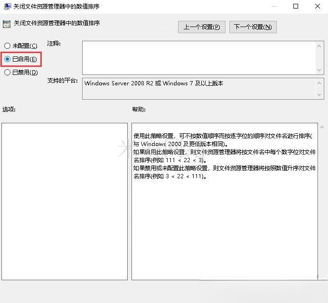Click the help panel scroll-up arrow

pos(322,127)
